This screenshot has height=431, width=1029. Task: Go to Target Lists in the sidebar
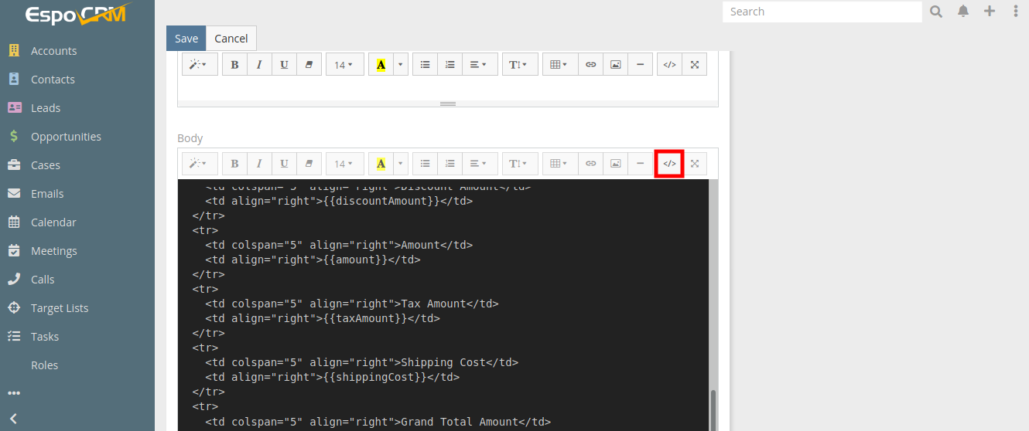(60, 308)
